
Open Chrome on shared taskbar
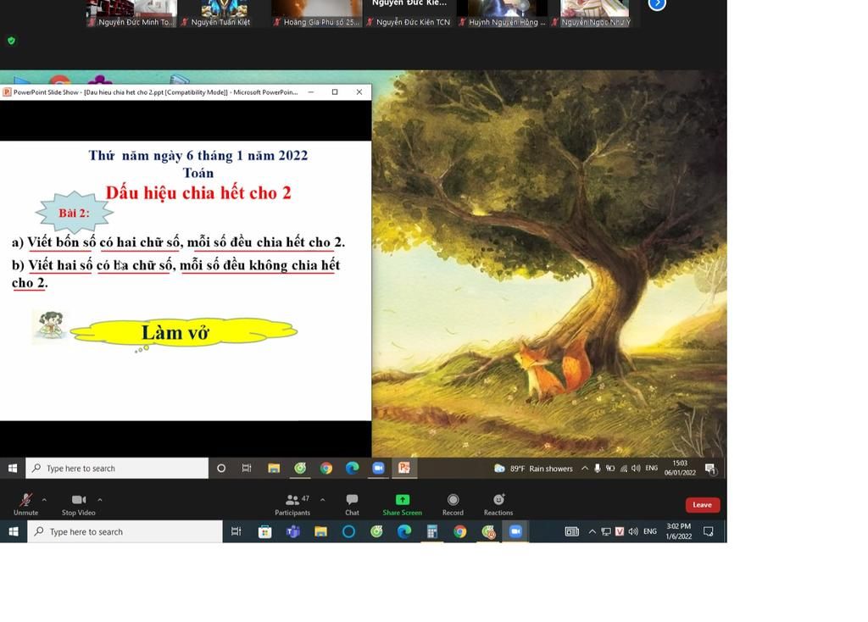click(x=326, y=468)
